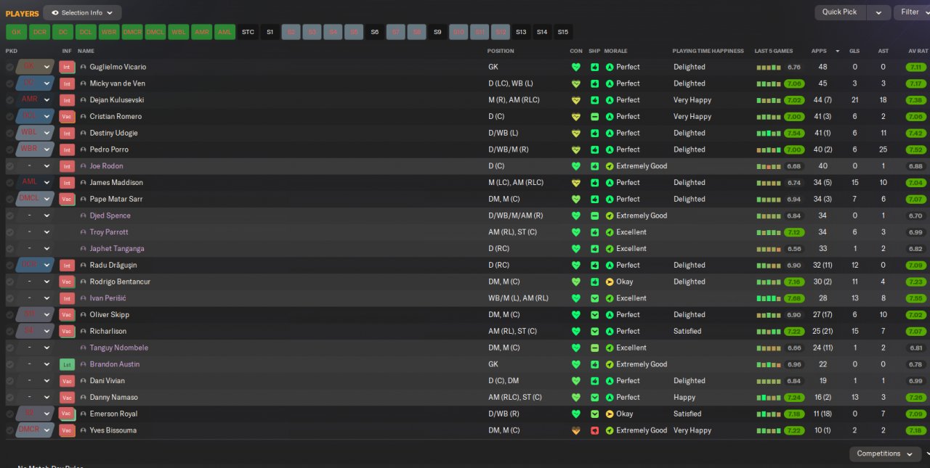
Task: Click the condition heart icon for James Maddison
Action: click(x=576, y=183)
